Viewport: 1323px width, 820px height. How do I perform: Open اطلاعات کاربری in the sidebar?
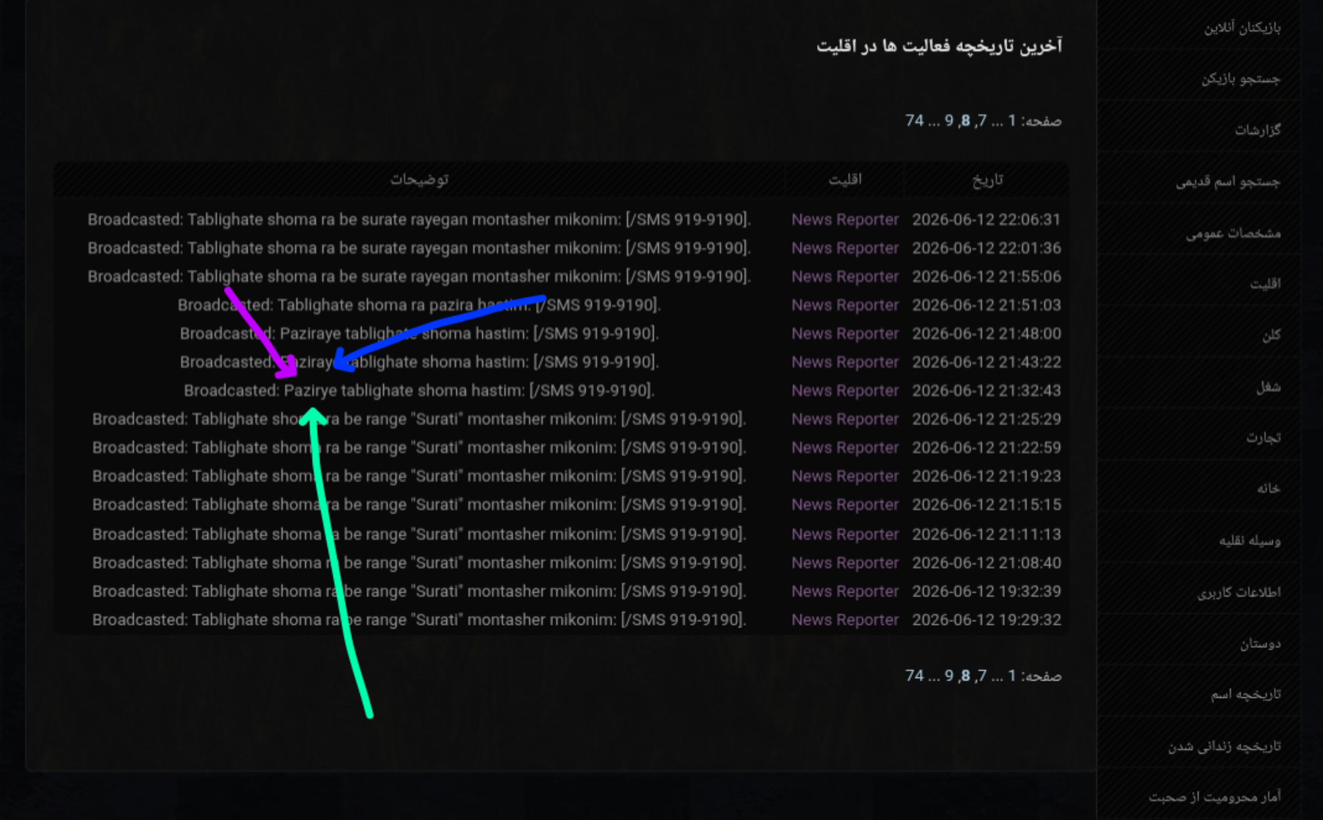point(1238,592)
